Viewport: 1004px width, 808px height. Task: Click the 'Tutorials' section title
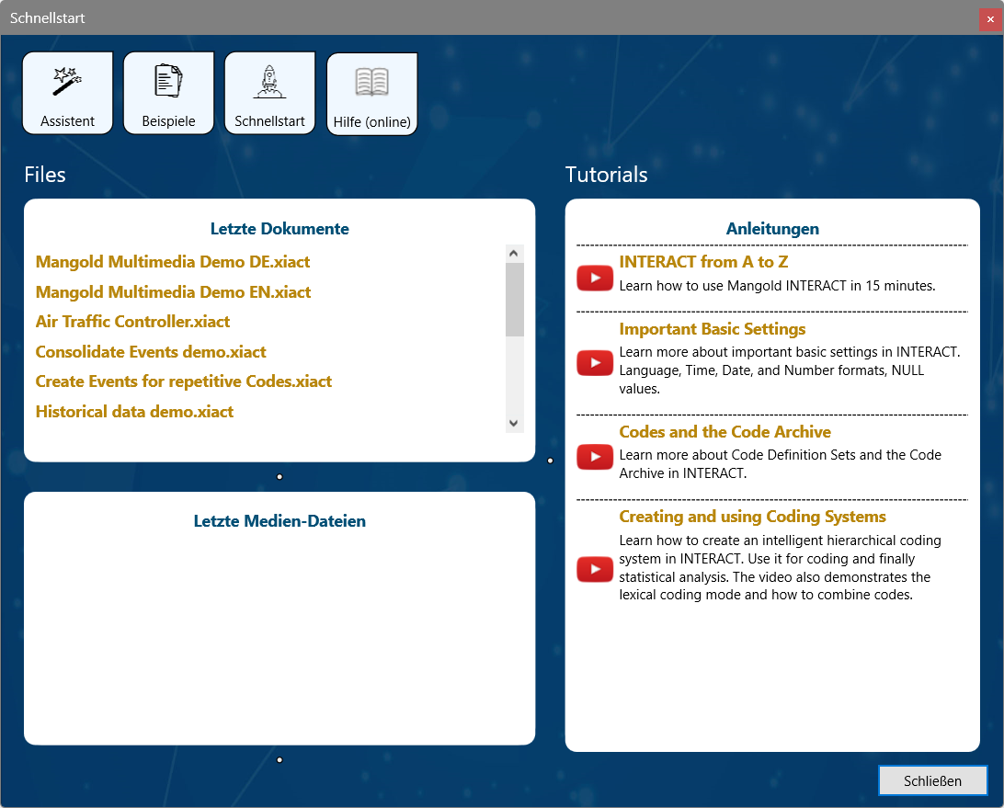coord(606,174)
